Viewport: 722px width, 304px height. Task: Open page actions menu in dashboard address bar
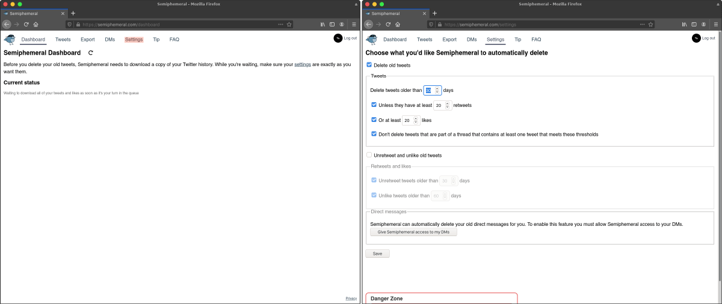point(280,25)
